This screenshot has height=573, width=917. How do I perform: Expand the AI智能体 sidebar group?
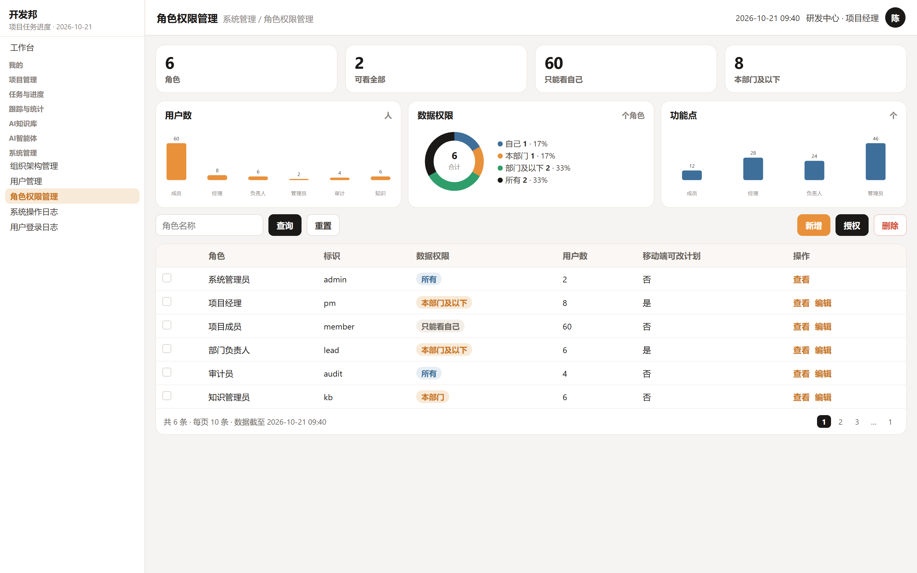pos(23,138)
